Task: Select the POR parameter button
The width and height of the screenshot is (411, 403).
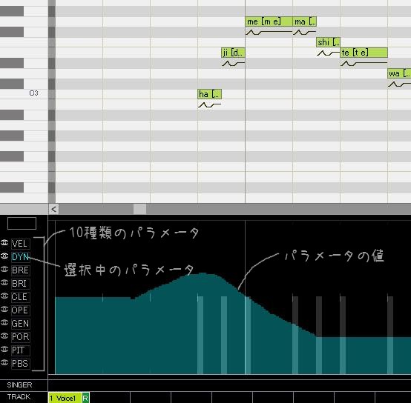Action: click(21, 337)
